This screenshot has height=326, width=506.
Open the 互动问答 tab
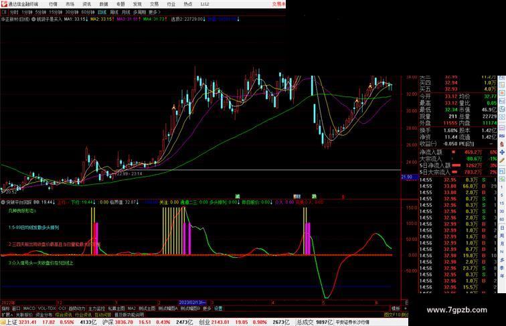[103, 315]
